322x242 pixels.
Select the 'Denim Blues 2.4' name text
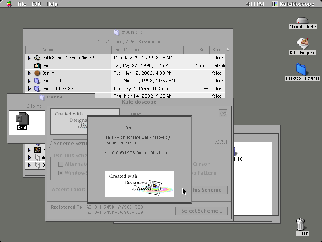click(x=59, y=88)
